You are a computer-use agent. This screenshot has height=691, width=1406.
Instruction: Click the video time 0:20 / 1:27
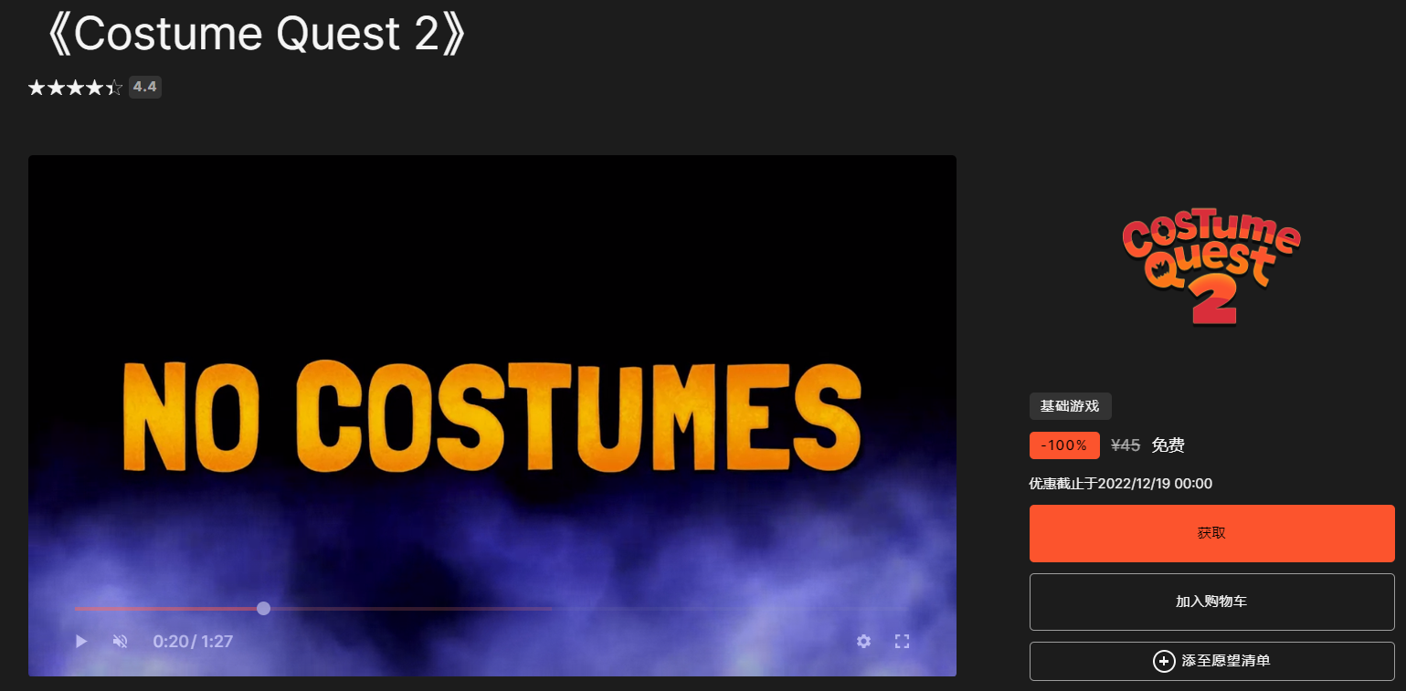point(193,642)
